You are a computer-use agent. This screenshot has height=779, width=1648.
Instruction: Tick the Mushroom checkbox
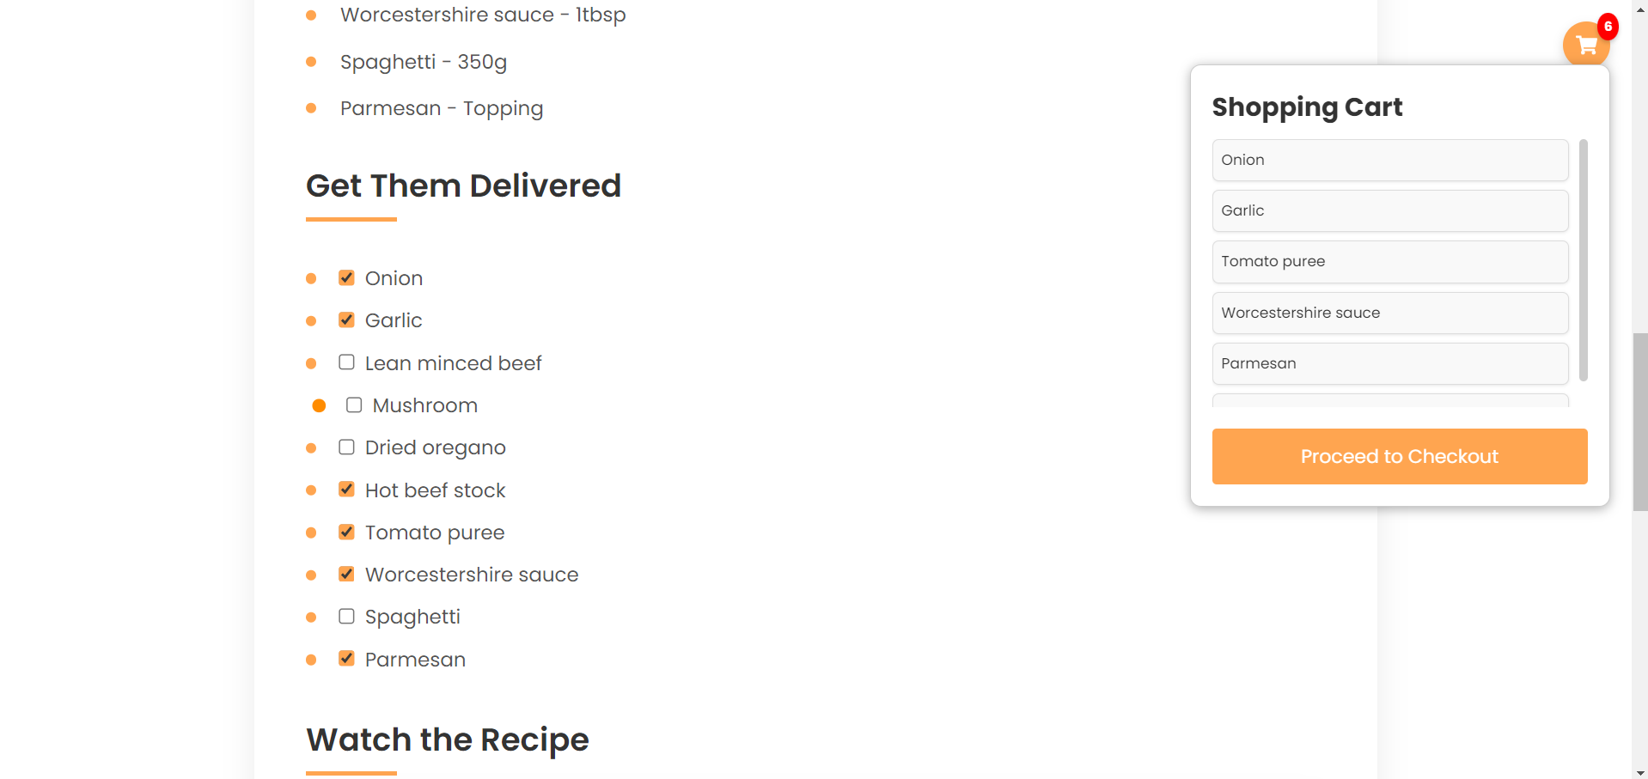pos(354,405)
